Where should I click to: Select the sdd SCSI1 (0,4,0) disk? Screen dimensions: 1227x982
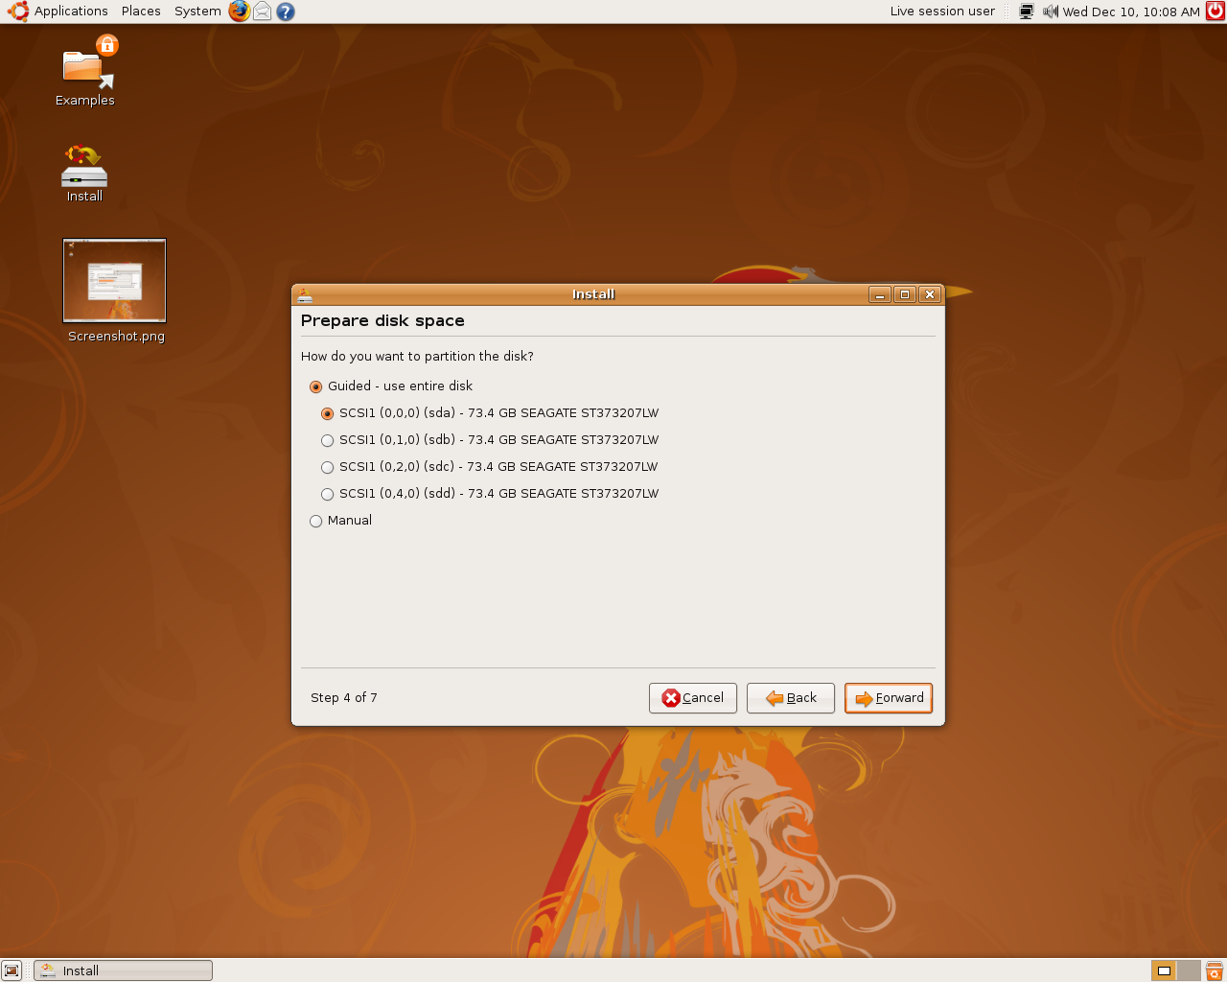pos(490,494)
